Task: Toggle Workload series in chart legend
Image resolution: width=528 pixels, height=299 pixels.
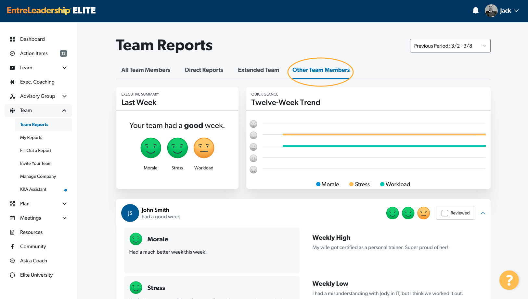Action: coord(395,184)
